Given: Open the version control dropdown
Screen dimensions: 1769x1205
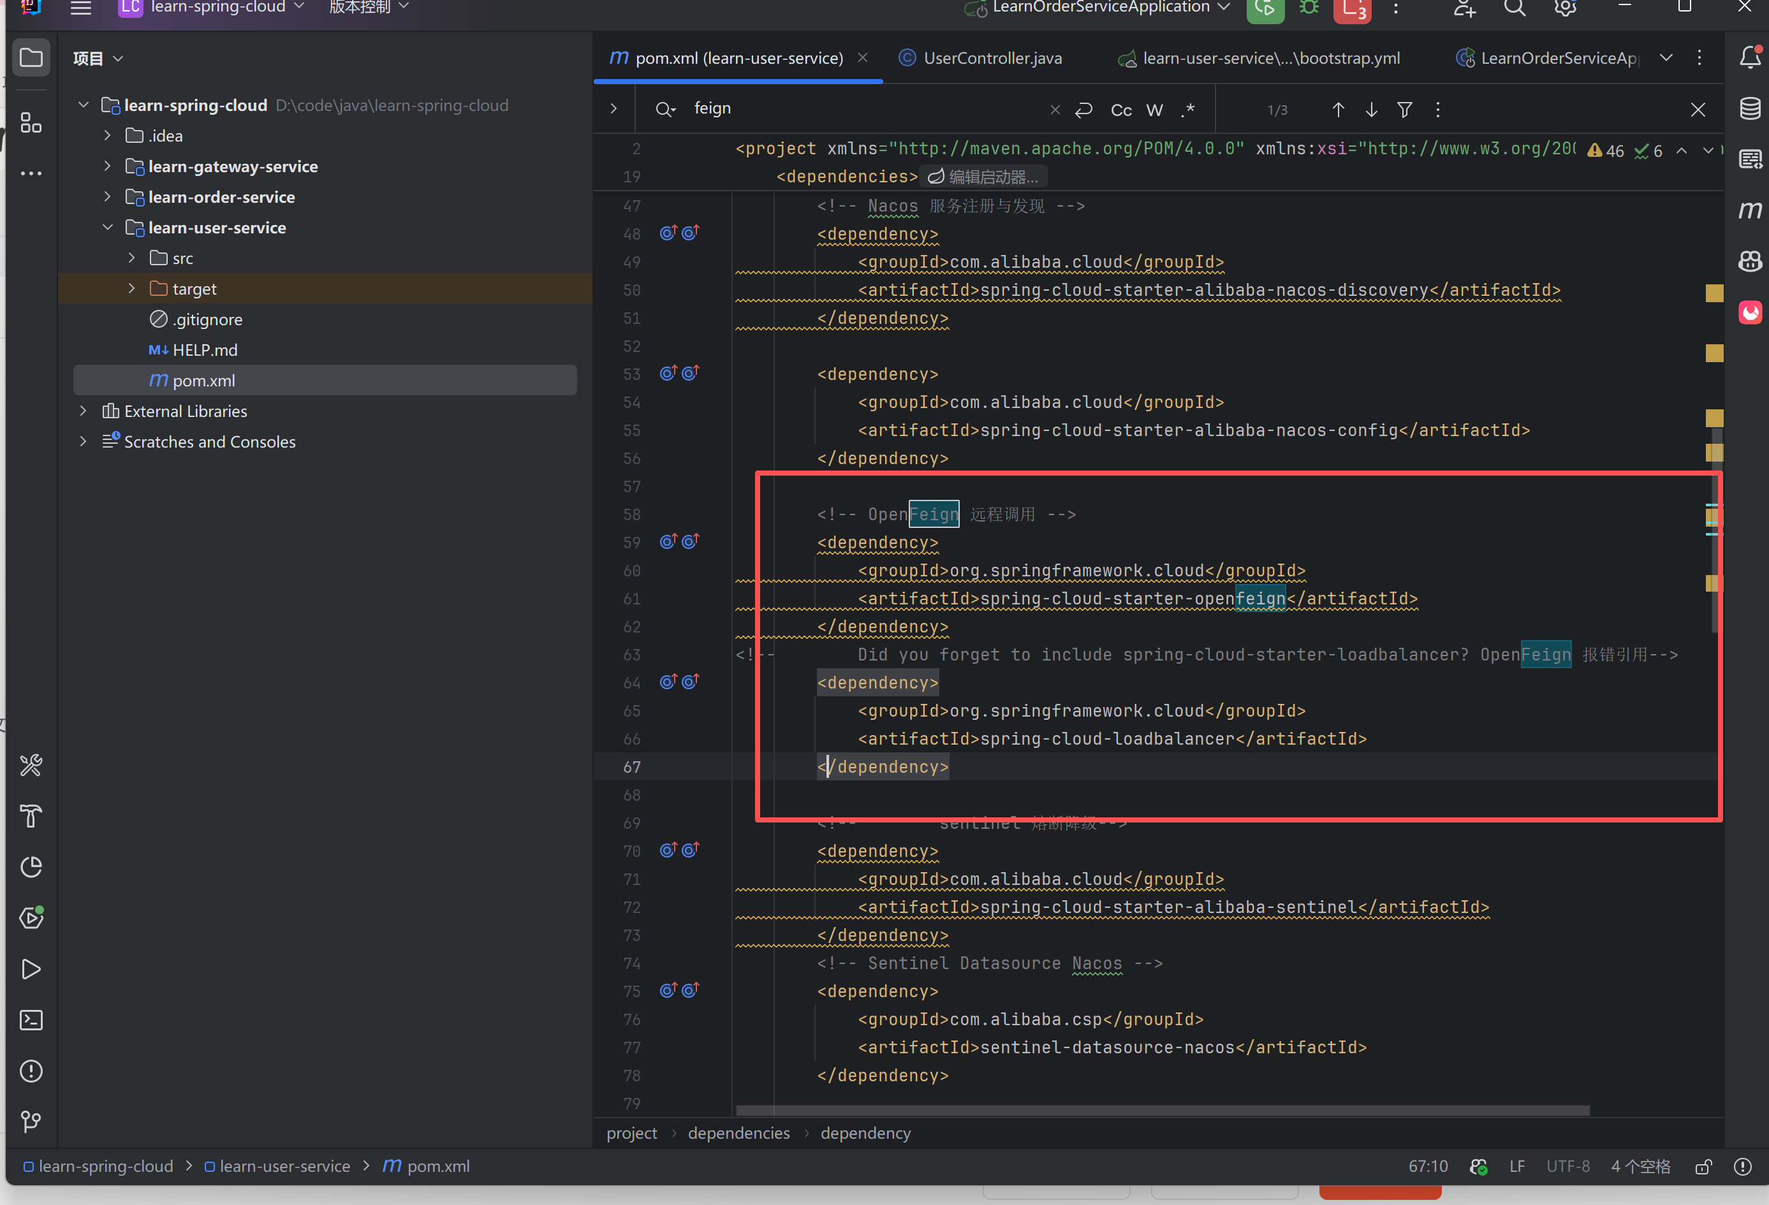Looking at the screenshot, I should tap(369, 8).
